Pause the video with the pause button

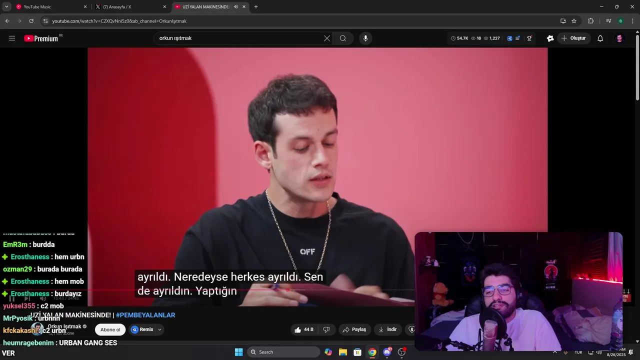(12, 298)
